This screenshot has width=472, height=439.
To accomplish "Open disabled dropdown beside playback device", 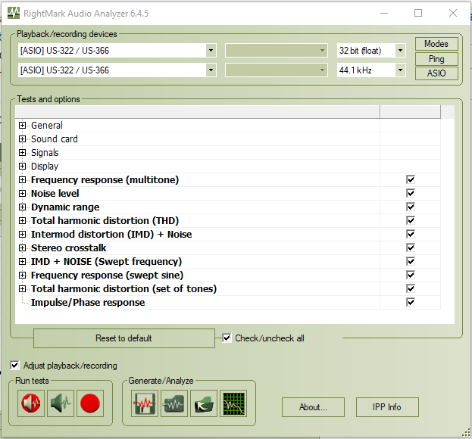I will point(277,50).
